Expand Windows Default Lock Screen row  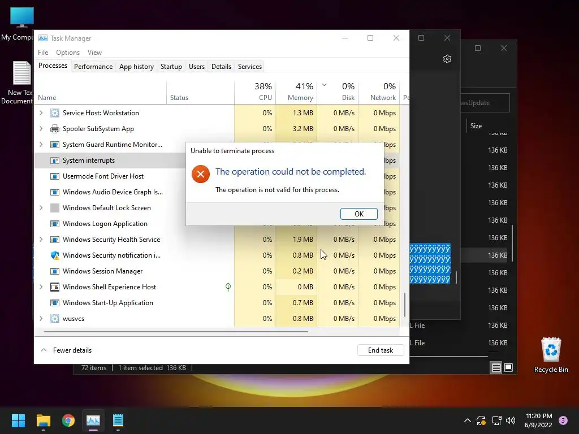coord(41,208)
